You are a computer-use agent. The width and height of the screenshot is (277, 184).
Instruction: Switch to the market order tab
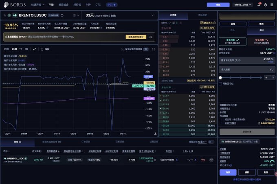tap(233, 31)
